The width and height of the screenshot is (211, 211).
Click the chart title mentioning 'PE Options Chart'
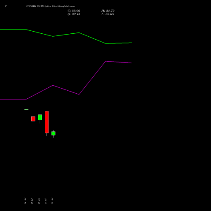click(x=50, y=6)
